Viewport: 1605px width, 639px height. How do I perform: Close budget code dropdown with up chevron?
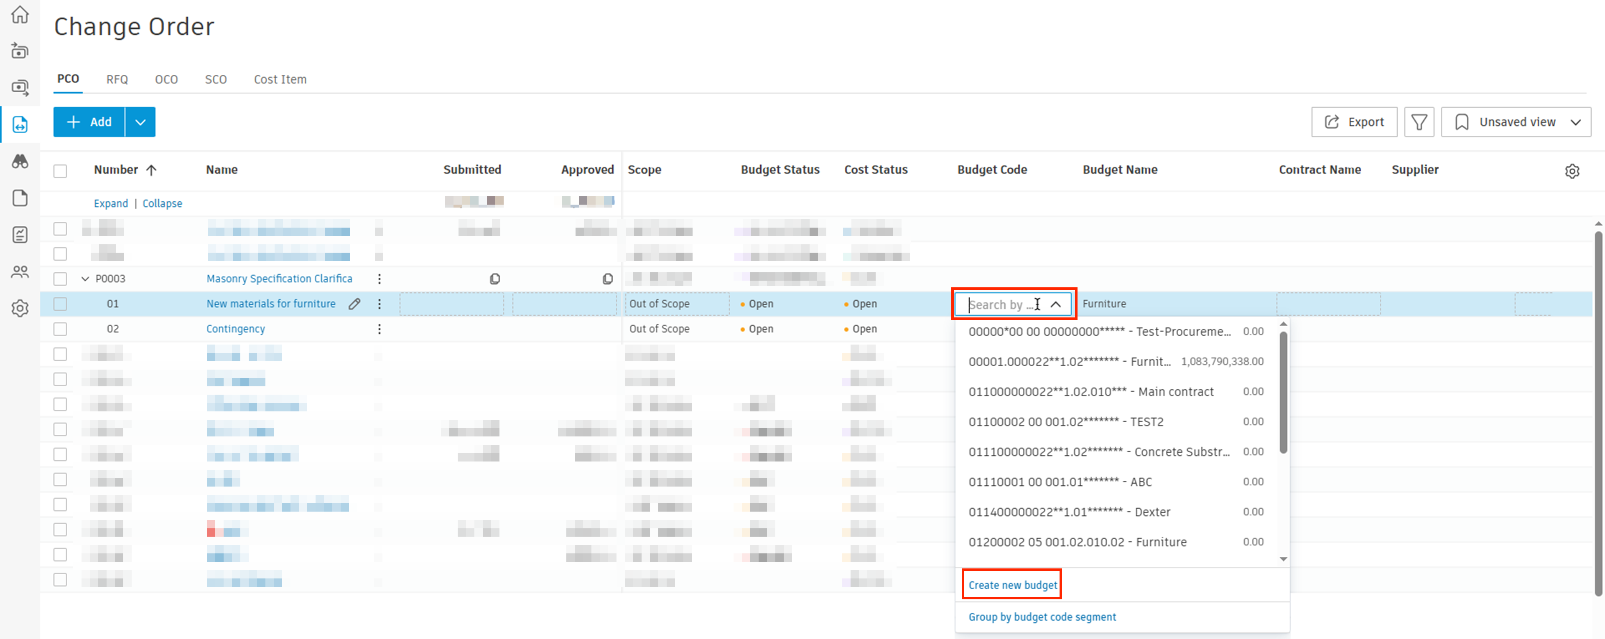click(1055, 304)
